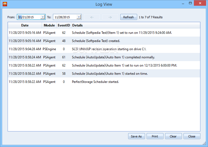Screen dimensions: 208x147
Task: Maximize the Log View window
Action: 190,3
